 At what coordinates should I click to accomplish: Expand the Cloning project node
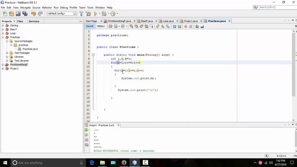click(x=3, y=26)
